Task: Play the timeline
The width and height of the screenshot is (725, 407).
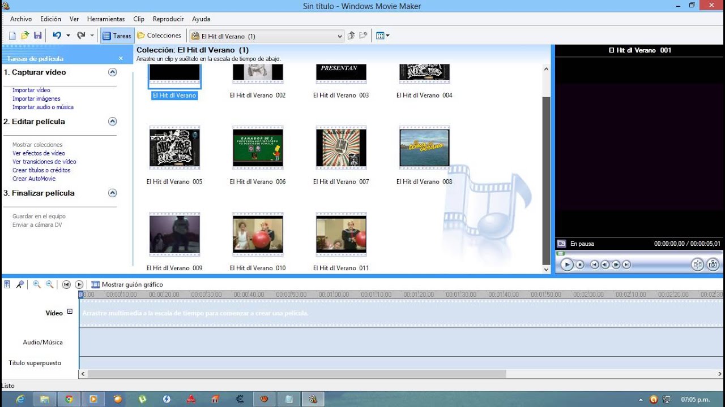Action: (79, 284)
